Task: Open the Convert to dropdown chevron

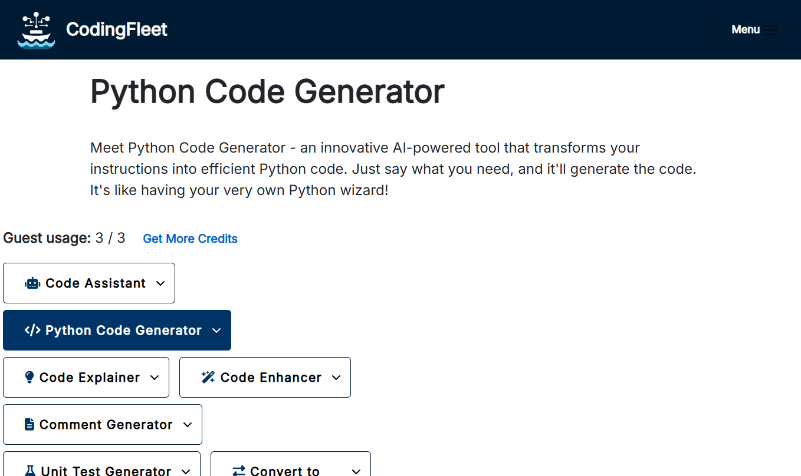Action: coord(356,471)
